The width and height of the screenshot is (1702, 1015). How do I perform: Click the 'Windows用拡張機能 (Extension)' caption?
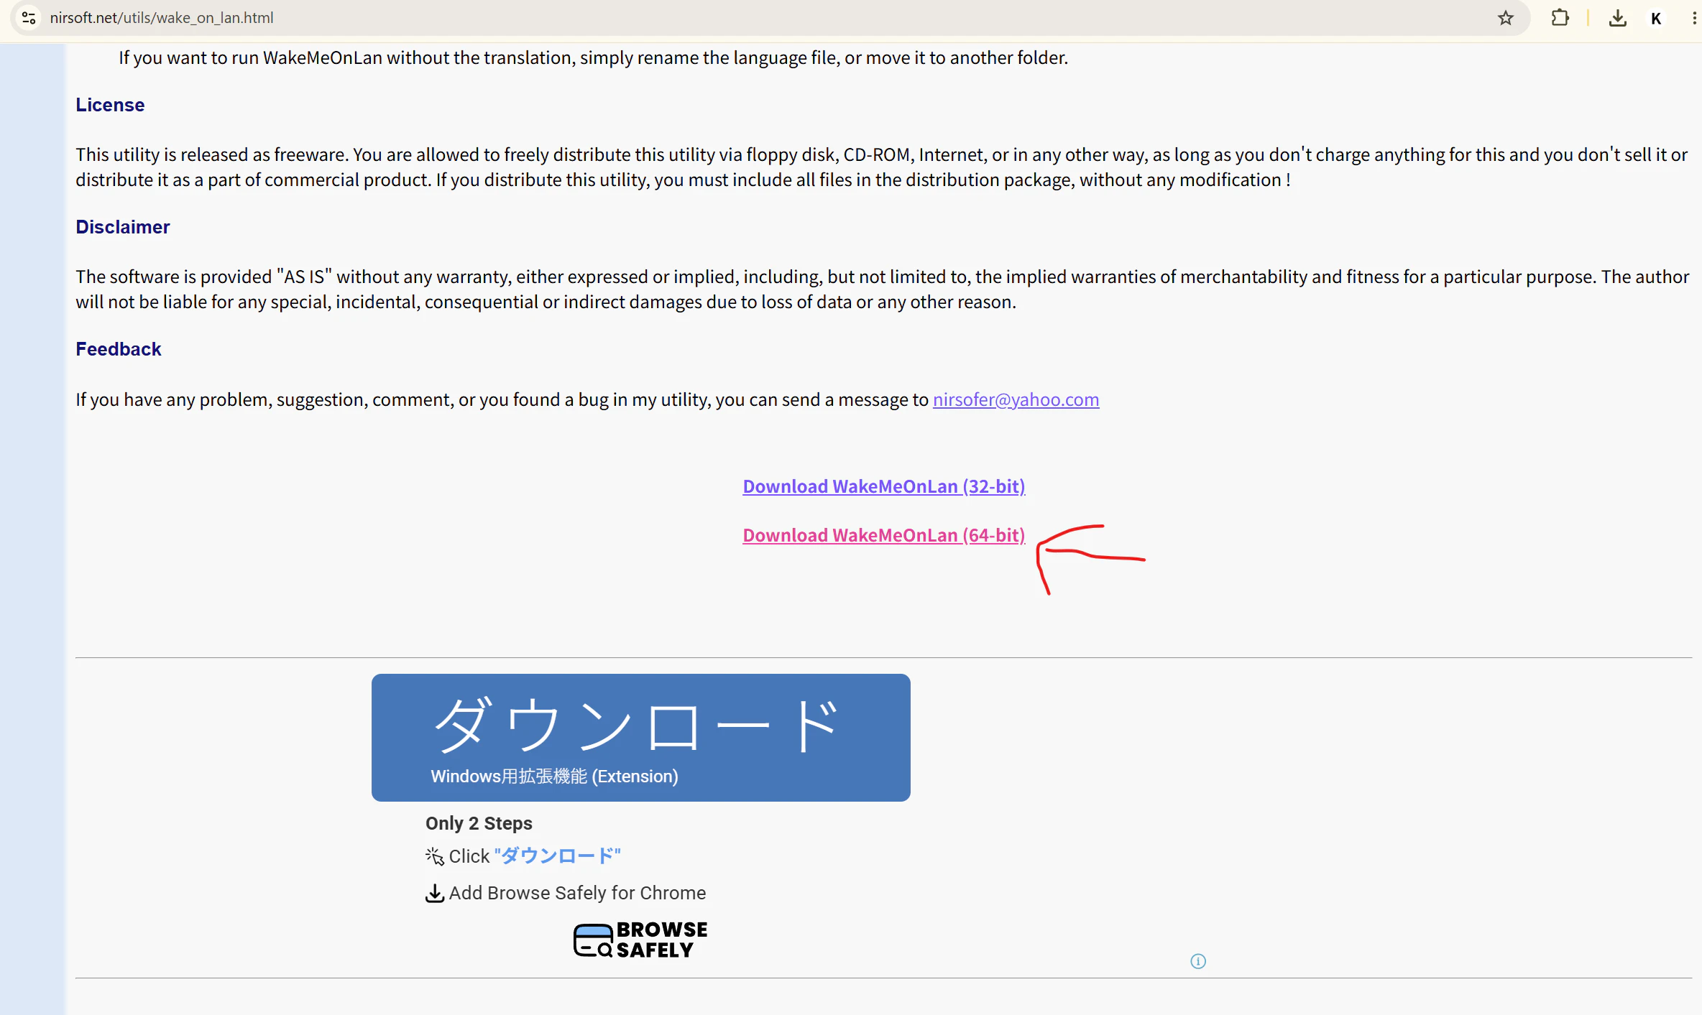pos(555,777)
